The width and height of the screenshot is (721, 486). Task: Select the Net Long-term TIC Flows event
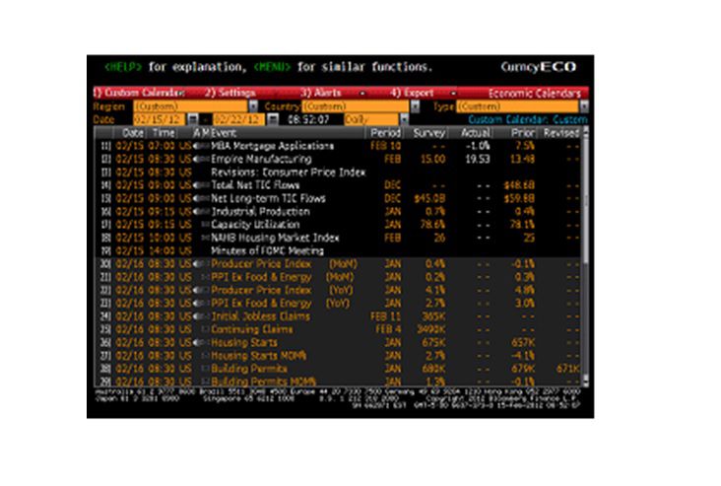268,199
